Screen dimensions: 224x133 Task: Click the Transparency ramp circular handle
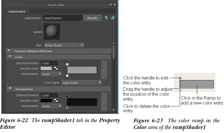pyautogui.click(x=67, y=96)
